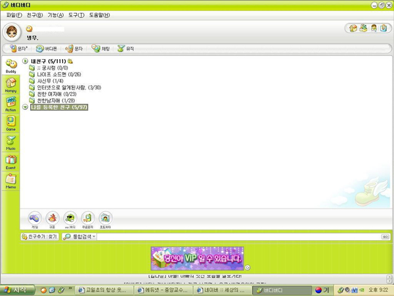394x296 pixels.
Task: Open the Music sidebar tab
Action: (11, 142)
